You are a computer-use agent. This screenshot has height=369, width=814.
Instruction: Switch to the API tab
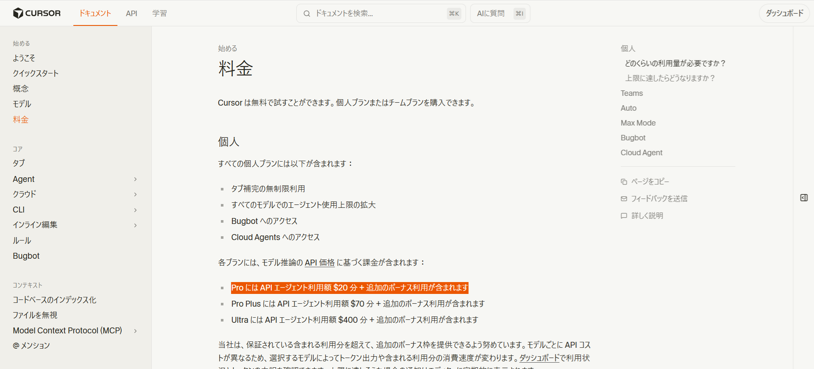point(131,14)
